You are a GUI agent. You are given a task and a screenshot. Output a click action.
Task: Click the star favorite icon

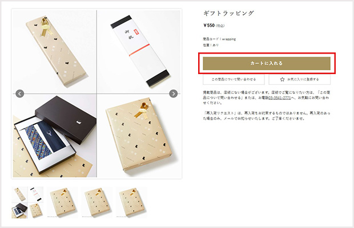(282, 79)
